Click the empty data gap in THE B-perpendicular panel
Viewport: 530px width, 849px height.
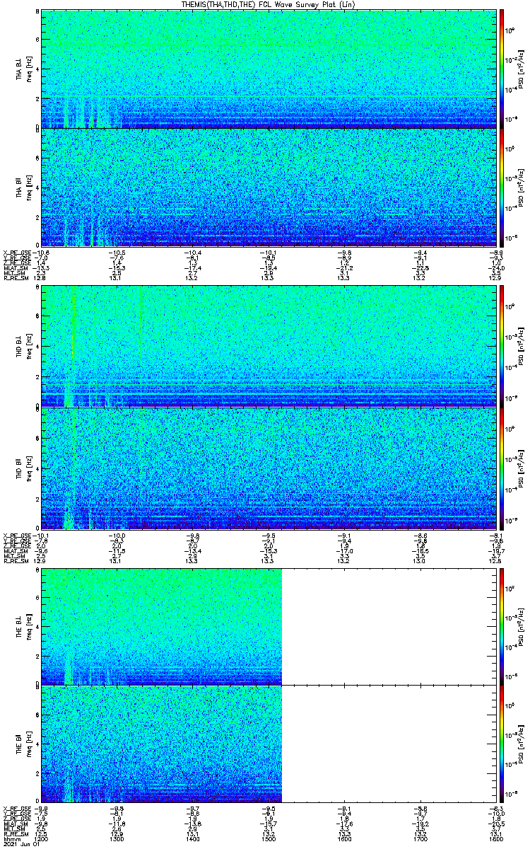pyautogui.click(x=389, y=625)
